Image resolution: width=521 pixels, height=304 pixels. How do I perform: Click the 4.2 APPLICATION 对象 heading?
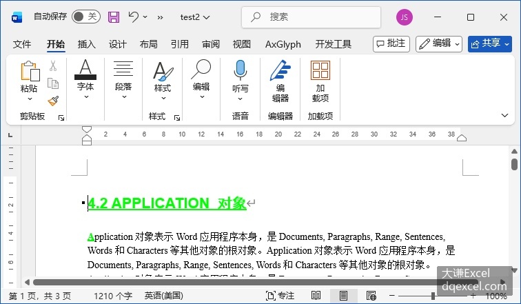(167, 203)
